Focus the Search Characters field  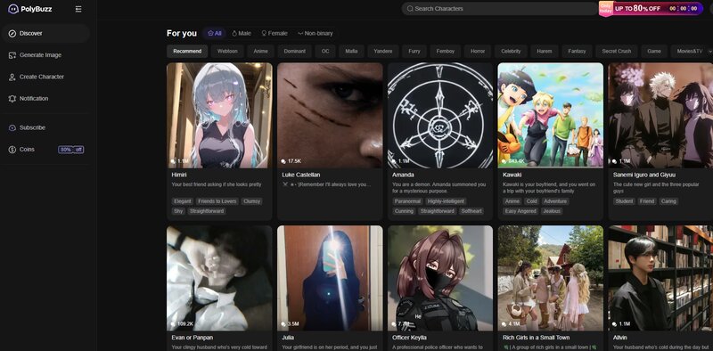pos(499,9)
